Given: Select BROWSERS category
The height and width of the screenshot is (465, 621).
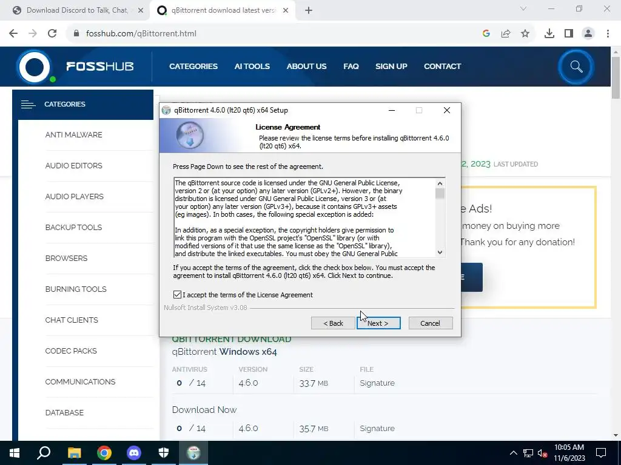Looking at the screenshot, I should 66,258.
